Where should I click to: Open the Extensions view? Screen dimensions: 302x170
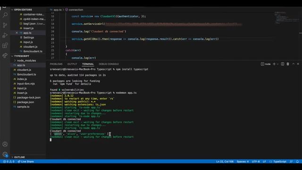[5, 45]
